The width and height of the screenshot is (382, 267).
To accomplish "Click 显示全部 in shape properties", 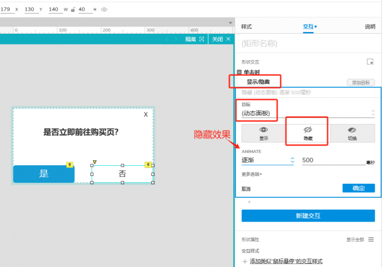I will tap(355, 239).
